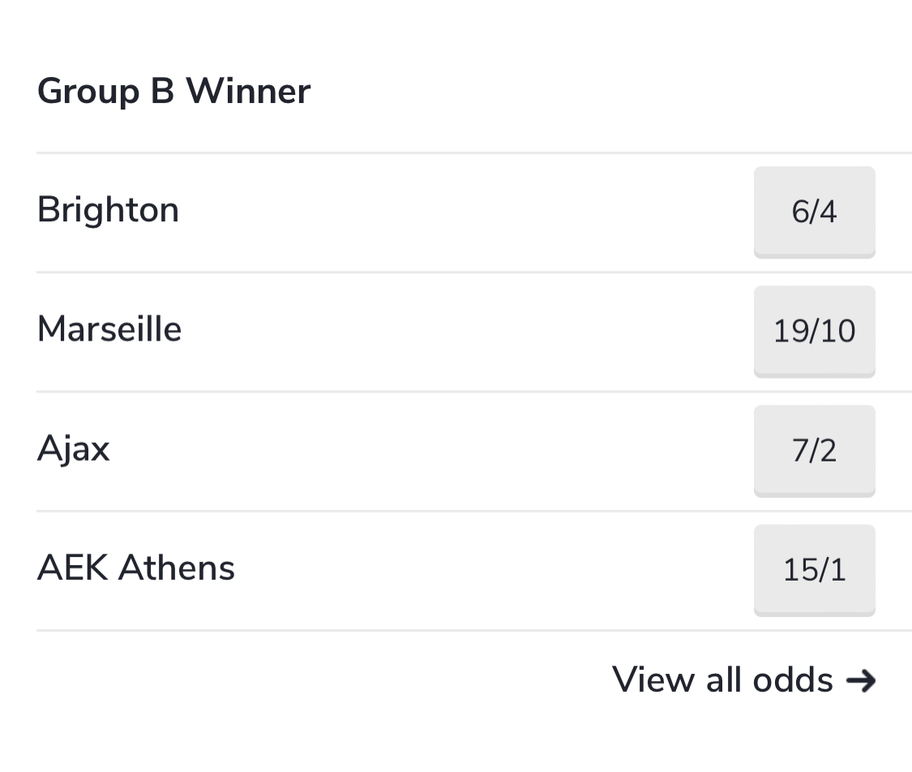Select the 19/10 odds button for Marseille
This screenshot has width=912, height=772.
[814, 332]
